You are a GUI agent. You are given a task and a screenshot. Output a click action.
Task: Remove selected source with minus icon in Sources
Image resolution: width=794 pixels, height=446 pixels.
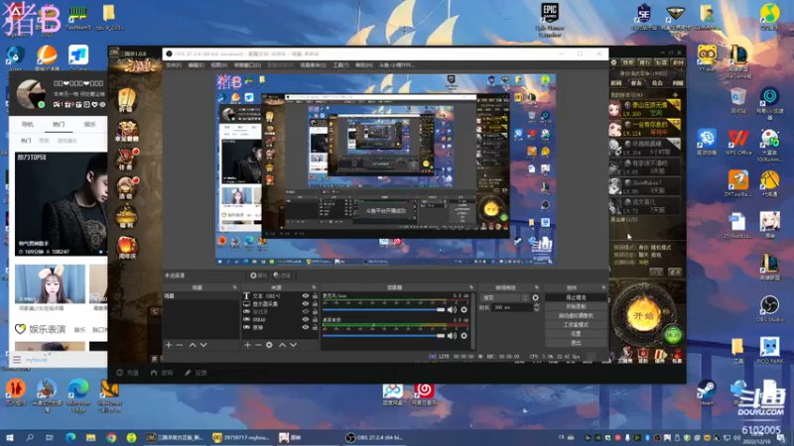(258, 345)
